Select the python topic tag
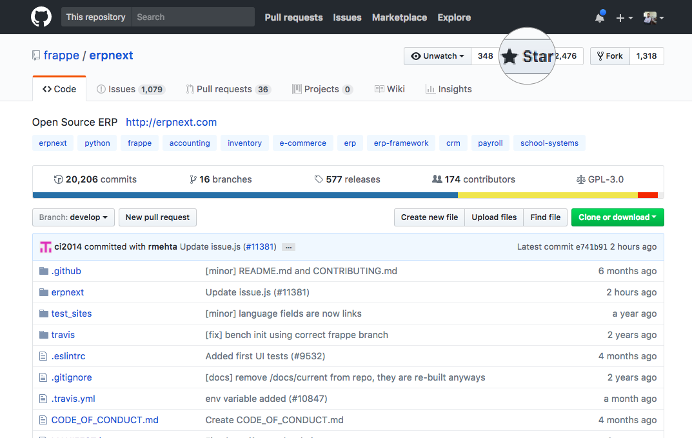Image resolution: width=692 pixels, height=438 pixels. 97,143
